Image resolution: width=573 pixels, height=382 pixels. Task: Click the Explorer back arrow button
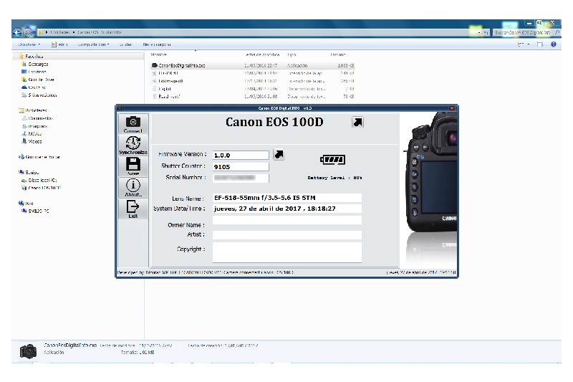point(16,32)
